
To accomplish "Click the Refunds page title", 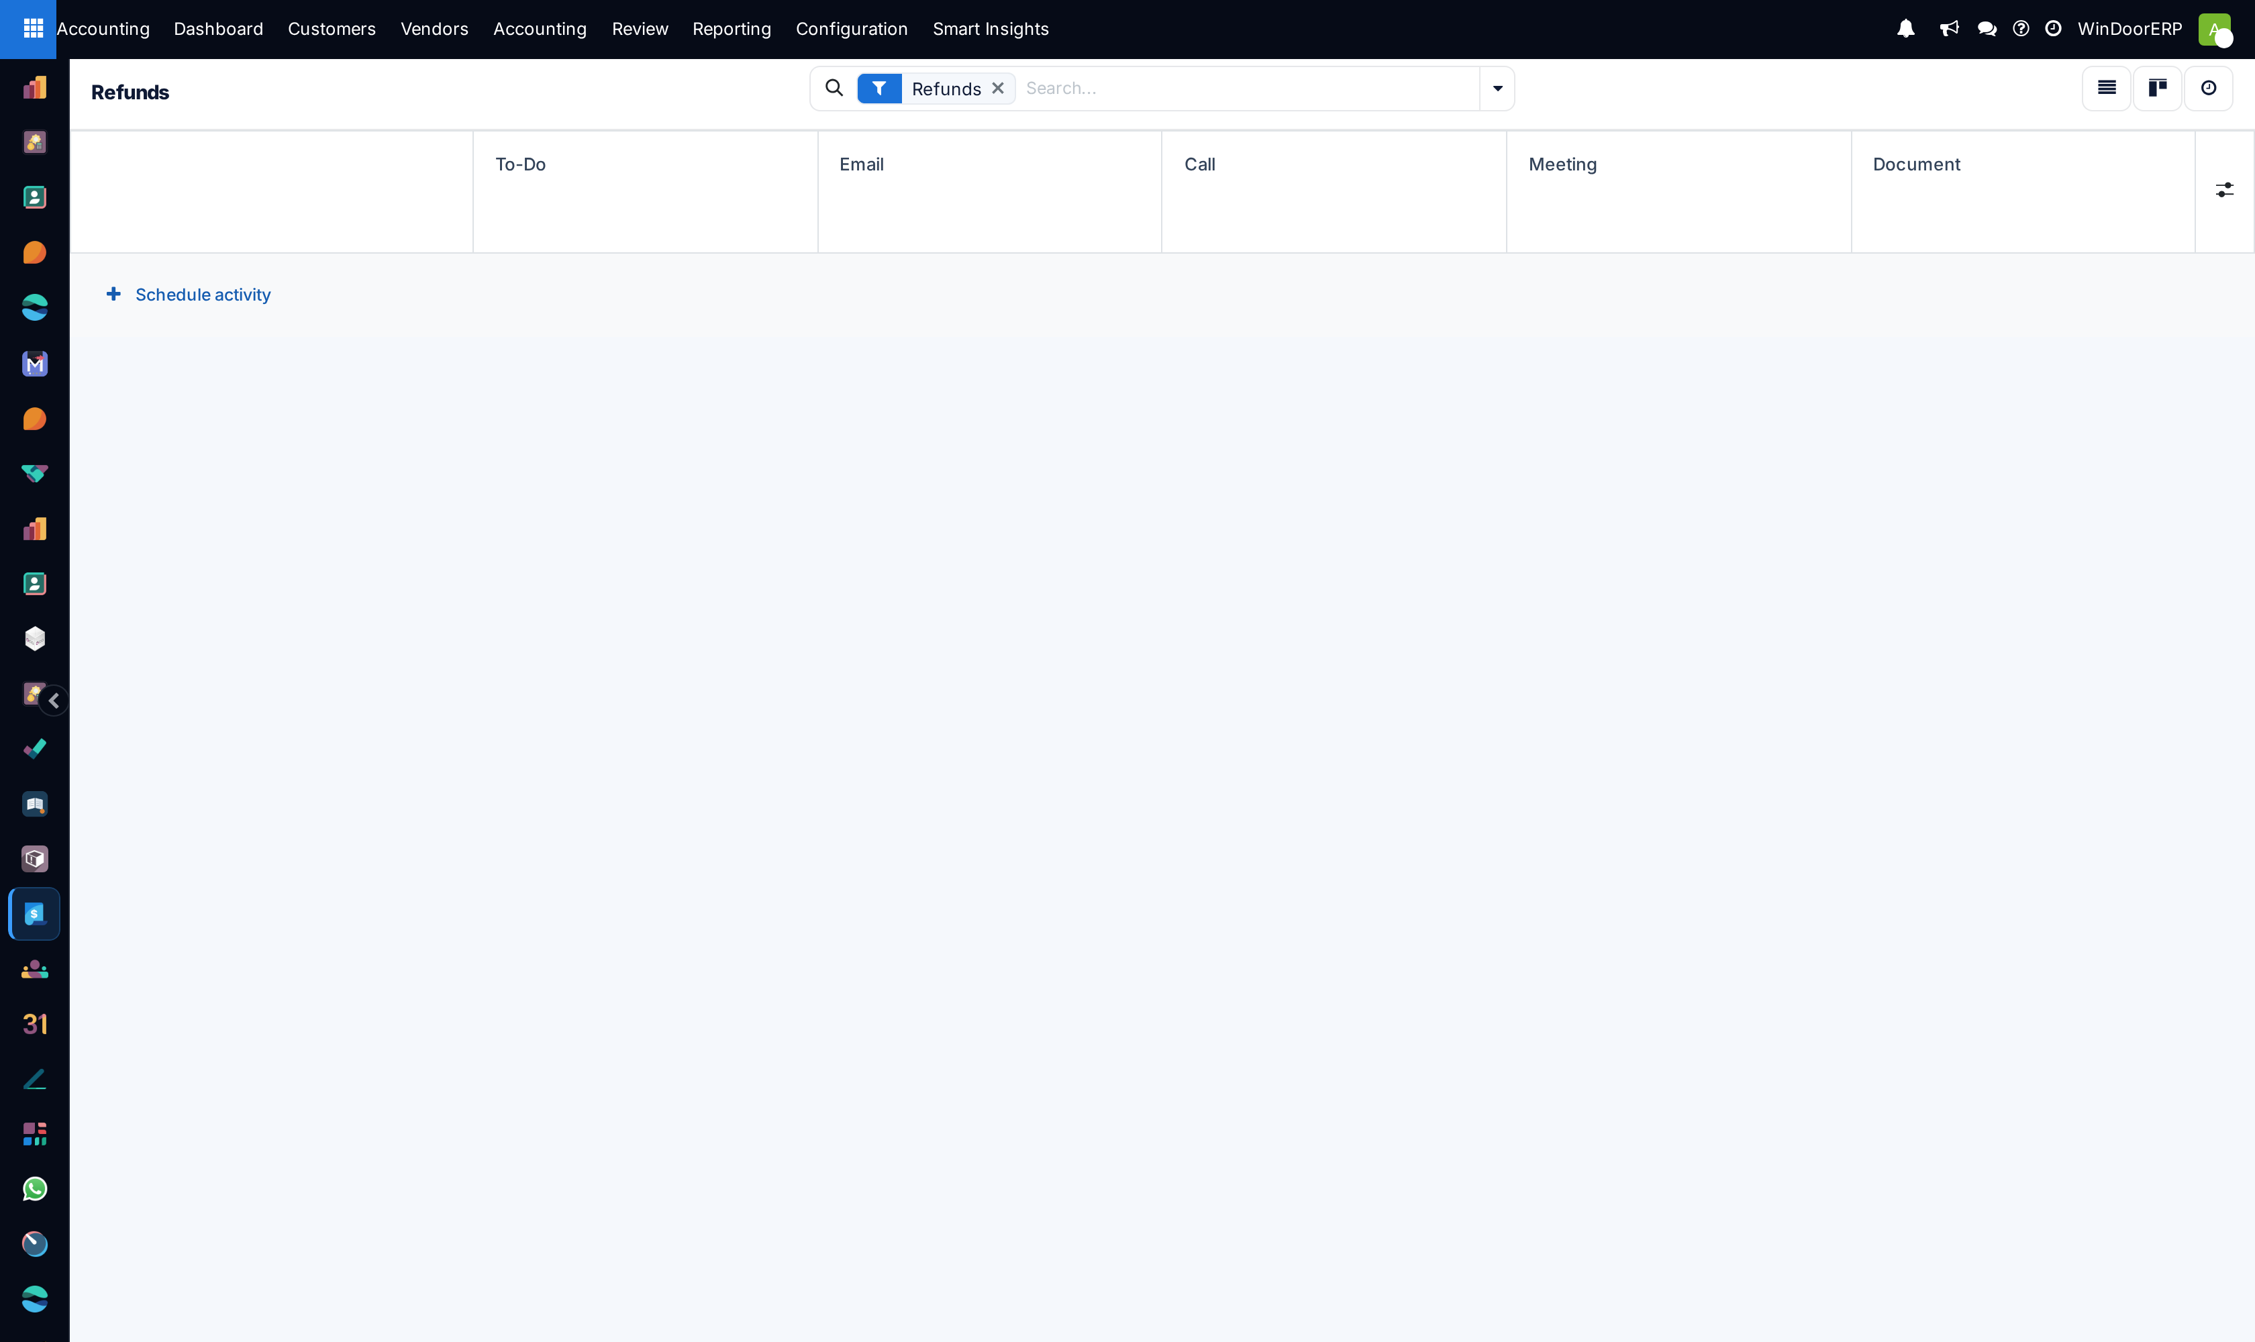I will (x=130, y=92).
